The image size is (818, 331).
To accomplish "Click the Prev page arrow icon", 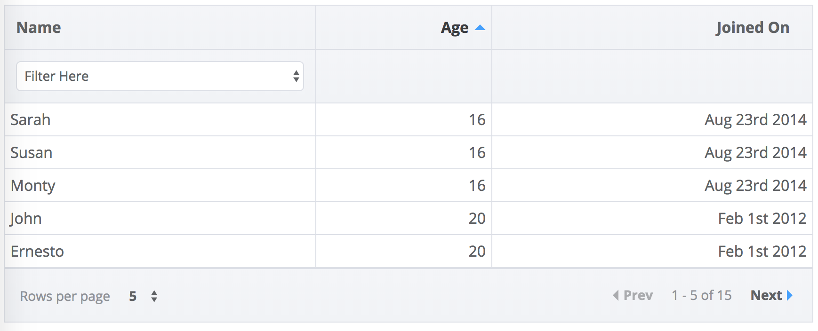I will point(616,295).
